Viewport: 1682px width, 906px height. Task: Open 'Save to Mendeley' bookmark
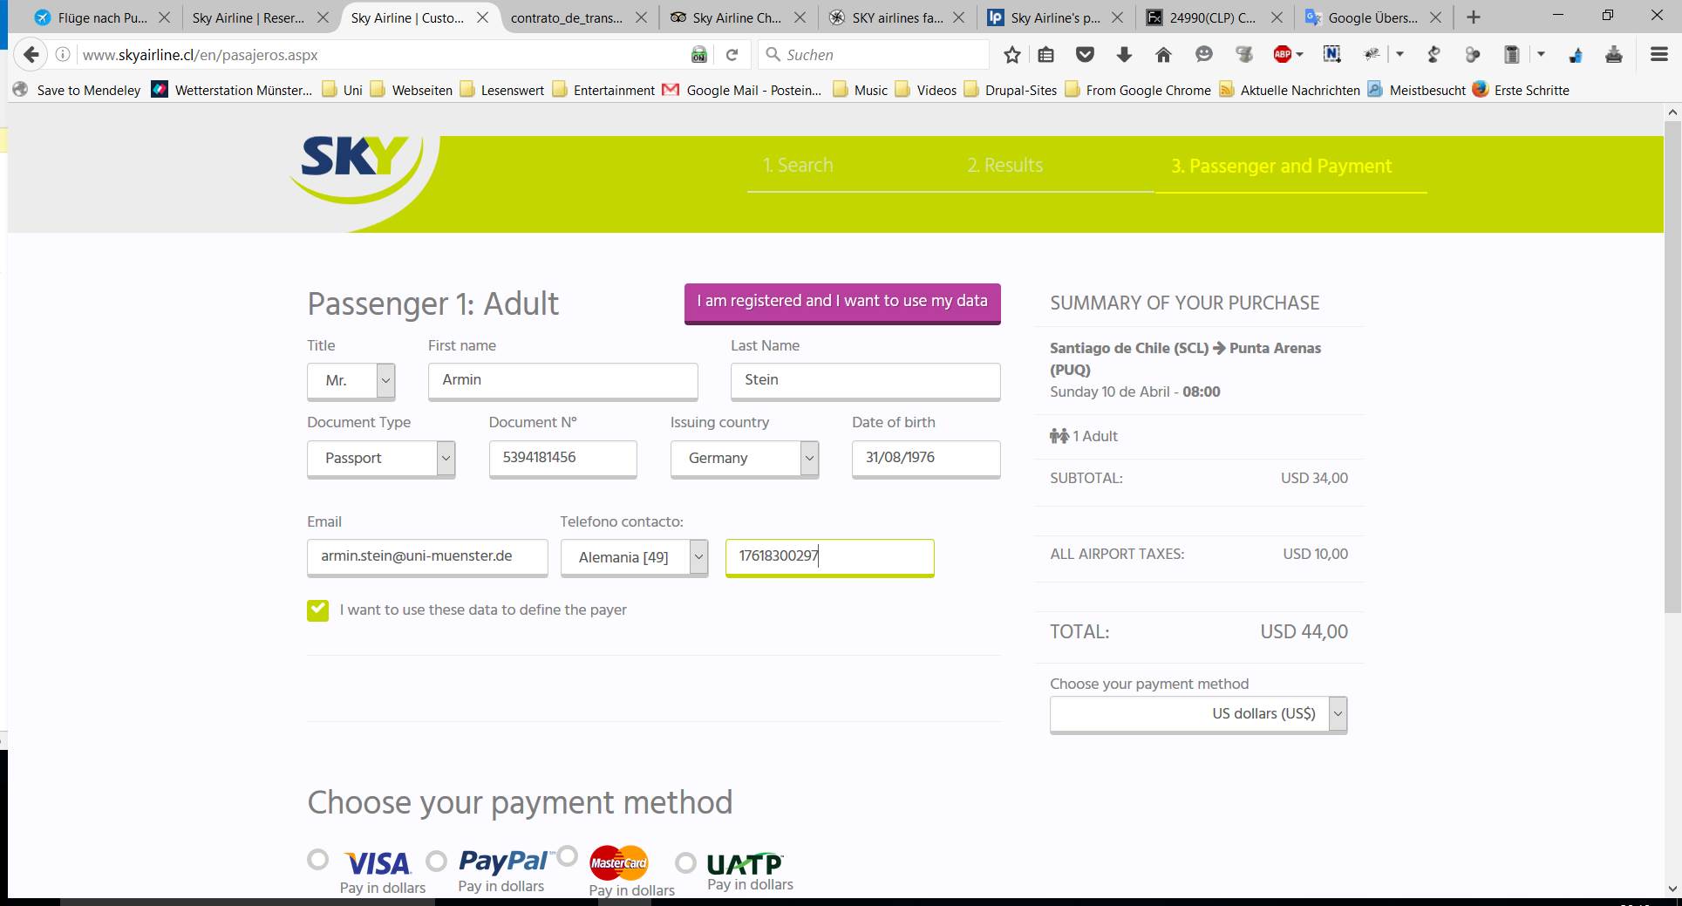click(x=77, y=90)
